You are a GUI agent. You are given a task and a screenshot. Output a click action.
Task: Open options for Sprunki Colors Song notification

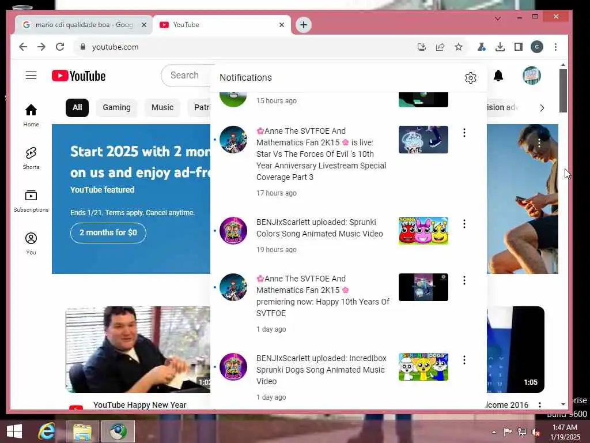[464, 224]
